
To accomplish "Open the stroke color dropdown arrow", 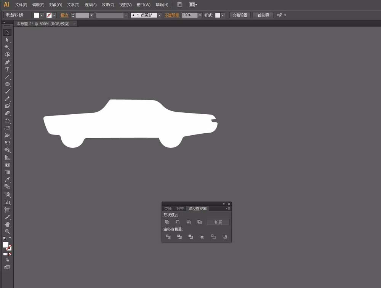I will click(x=54, y=15).
